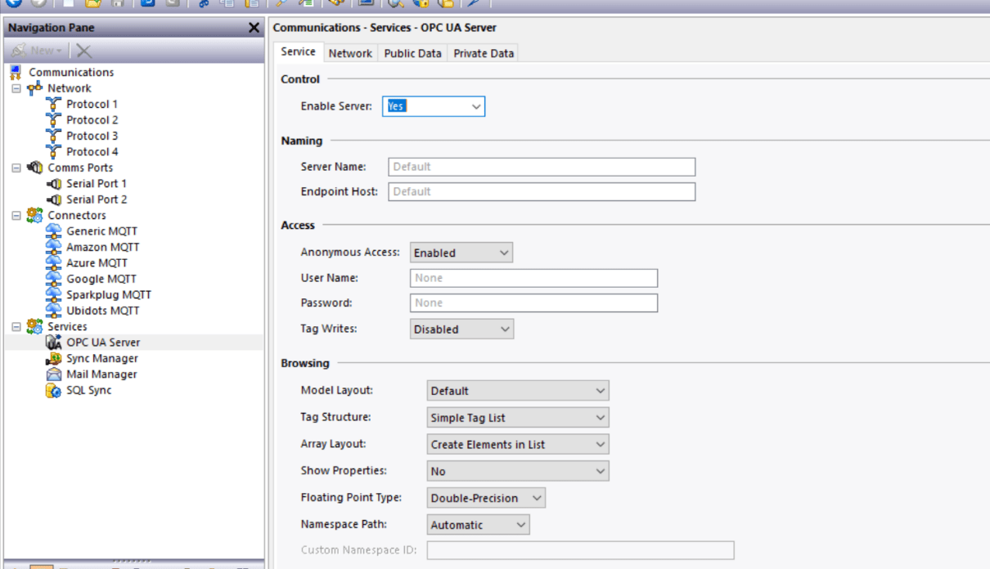Open the Google MQTT connector

click(x=101, y=279)
